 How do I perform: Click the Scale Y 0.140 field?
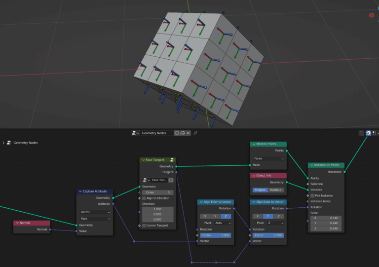click(326, 223)
